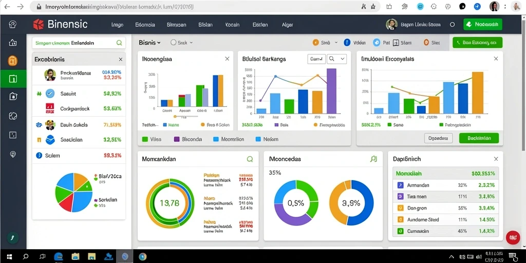Click the green icon on Moncencdea card
526x263 pixels.
pos(374,159)
